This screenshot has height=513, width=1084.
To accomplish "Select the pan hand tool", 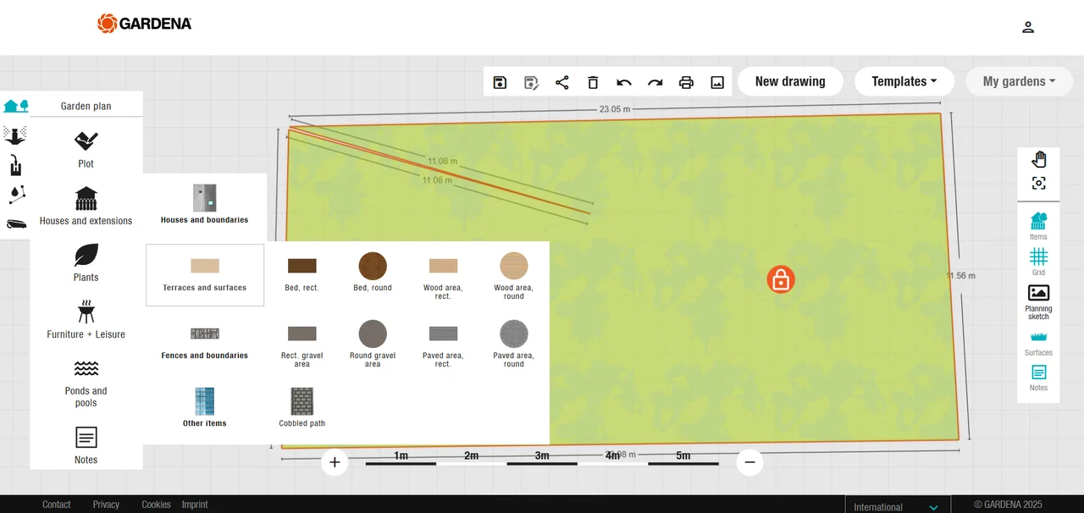I will pyautogui.click(x=1038, y=159).
